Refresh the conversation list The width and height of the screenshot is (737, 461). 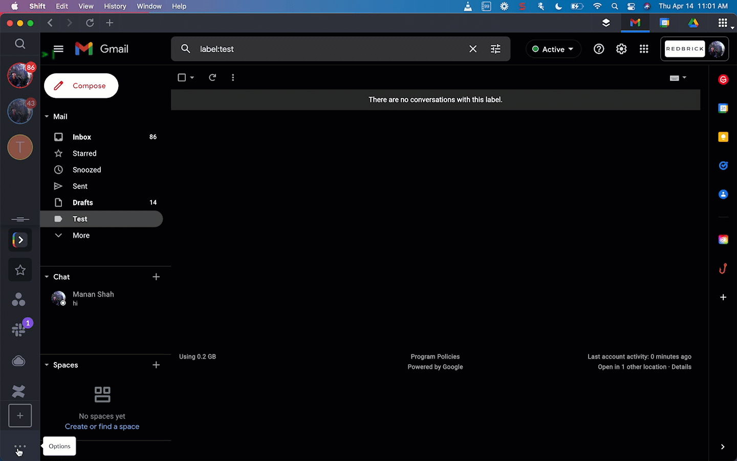(212, 77)
